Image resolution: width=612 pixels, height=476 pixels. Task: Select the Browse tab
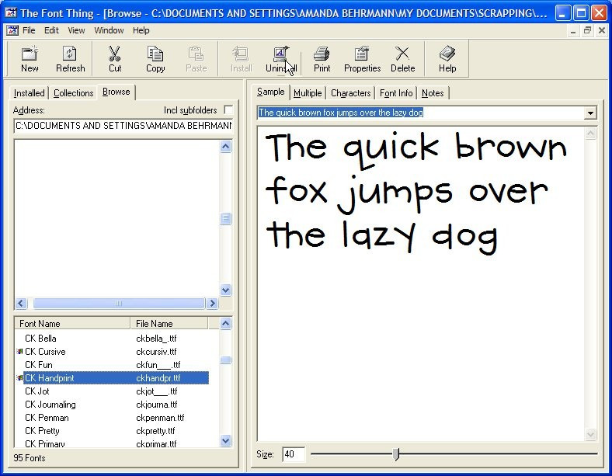tap(116, 92)
